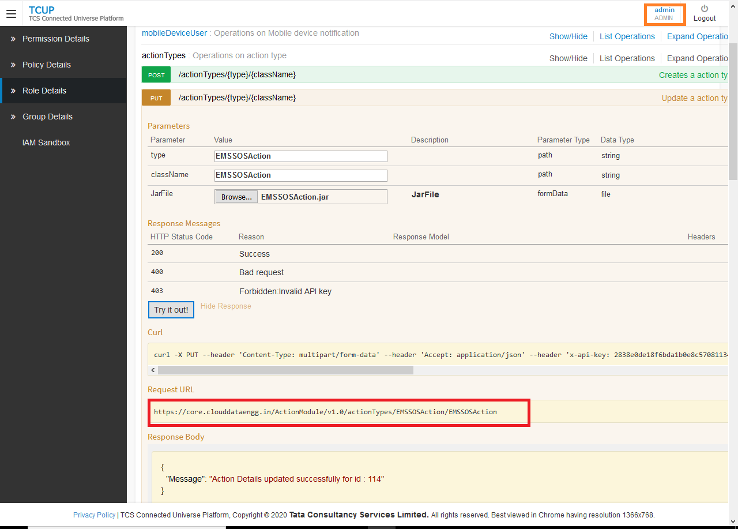This screenshot has height=529, width=738.
Task: Click the bold JarFile description cell
Action: (x=426, y=194)
